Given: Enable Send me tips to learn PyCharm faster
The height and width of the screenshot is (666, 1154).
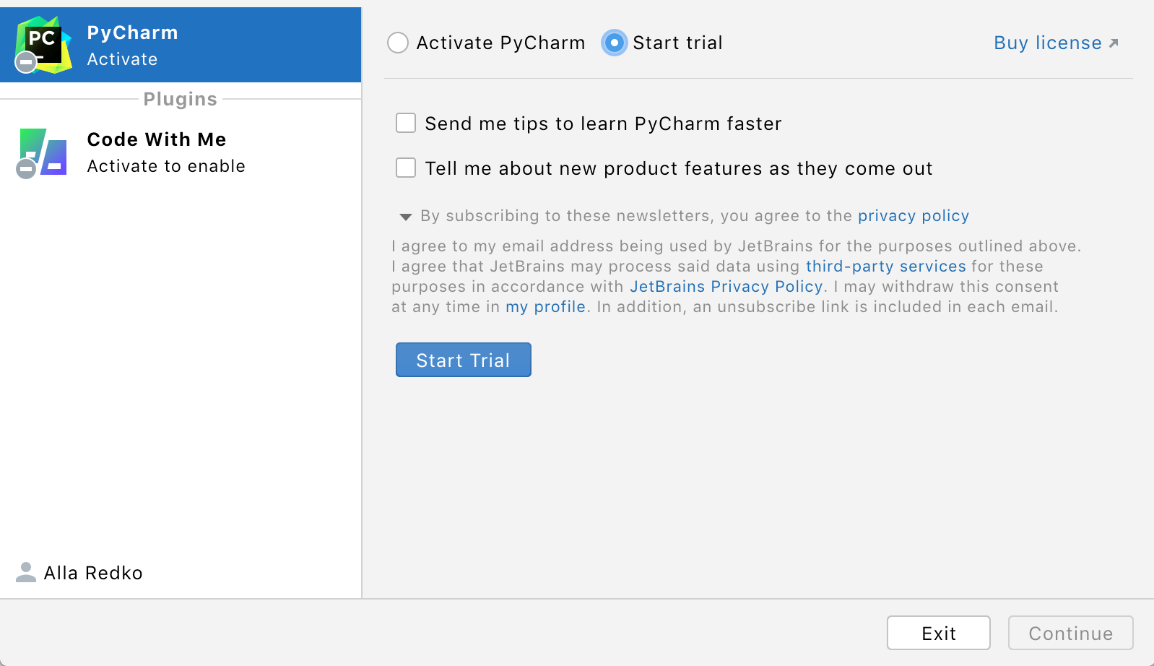Looking at the screenshot, I should pos(406,124).
